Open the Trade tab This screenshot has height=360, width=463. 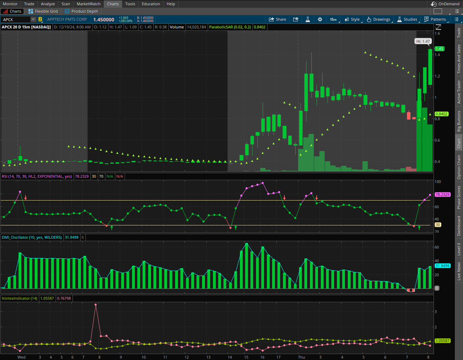coord(29,4)
